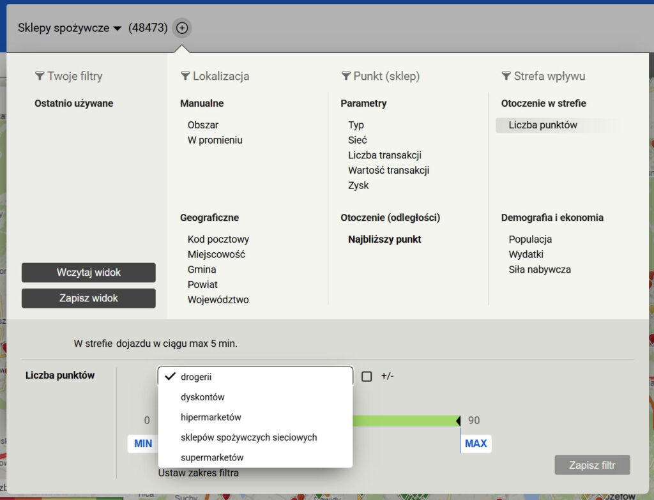The height and width of the screenshot is (500, 654).
Task: Select dyskontów from the dropdown list
Action: [x=202, y=397]
